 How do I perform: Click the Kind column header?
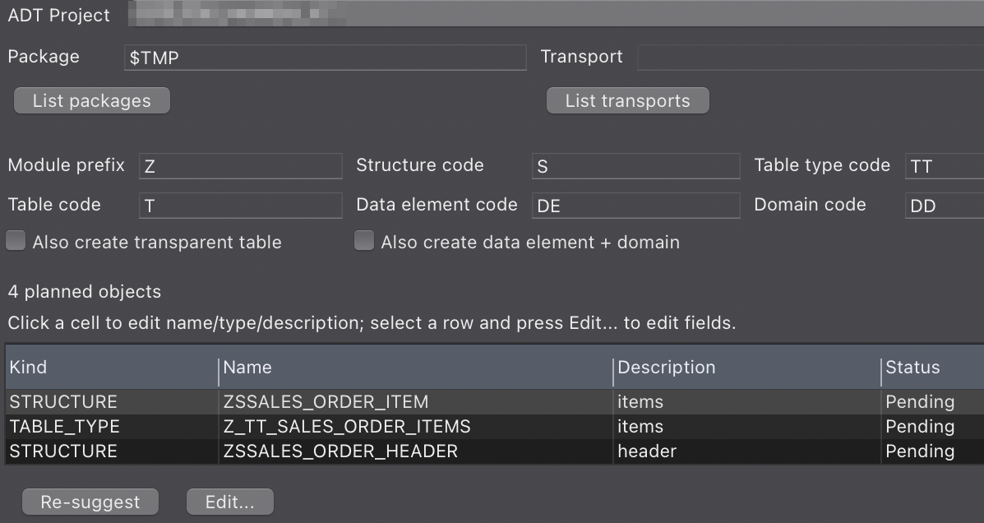[112, 368]
